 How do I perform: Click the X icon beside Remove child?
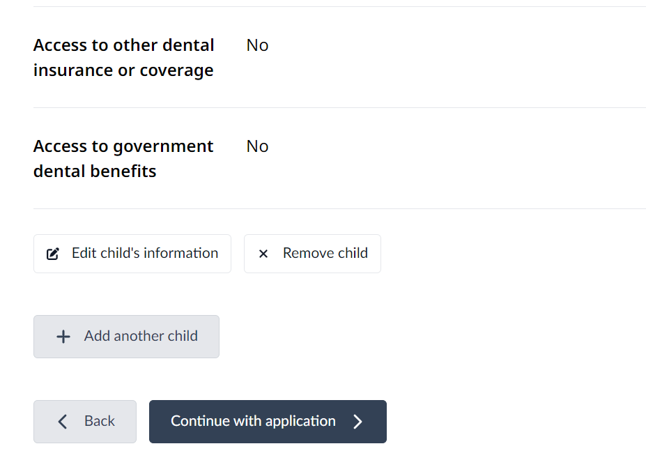tap(263, 254)
